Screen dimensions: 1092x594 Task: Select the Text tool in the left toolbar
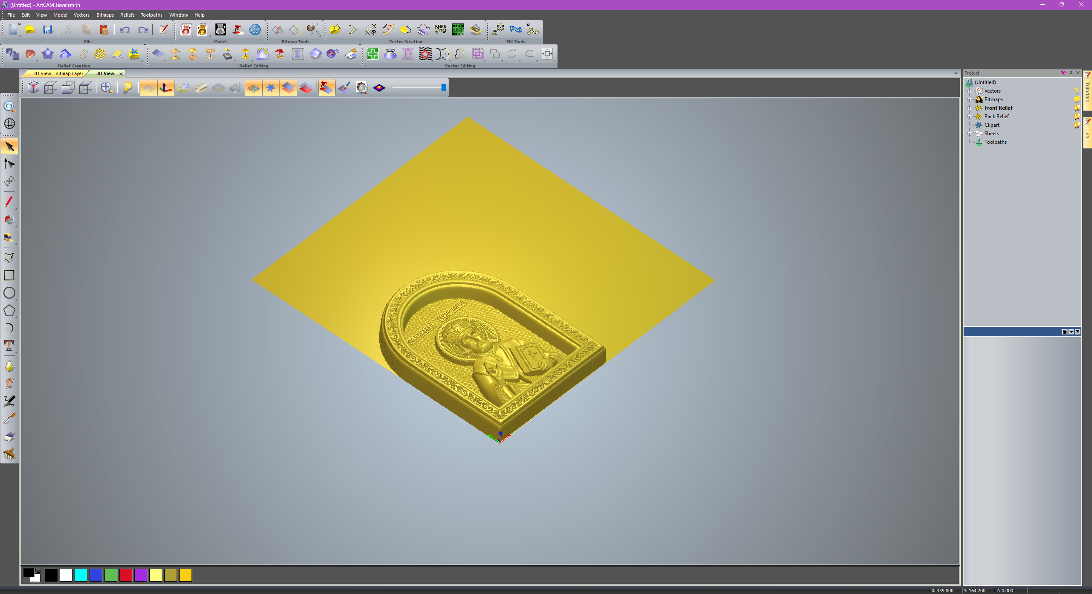(x=9, y=345)
